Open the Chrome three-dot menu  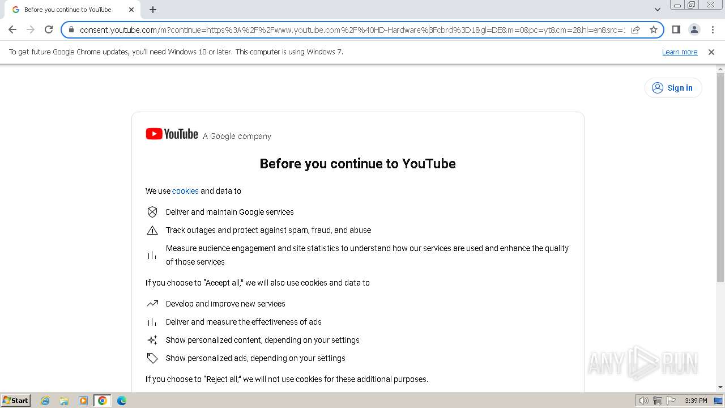pyautogui.click(x=713, y=29)
